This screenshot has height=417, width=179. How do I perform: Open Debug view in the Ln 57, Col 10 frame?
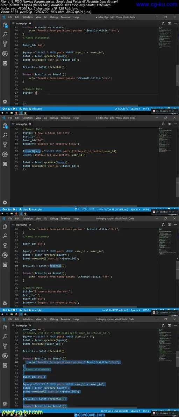5,53
